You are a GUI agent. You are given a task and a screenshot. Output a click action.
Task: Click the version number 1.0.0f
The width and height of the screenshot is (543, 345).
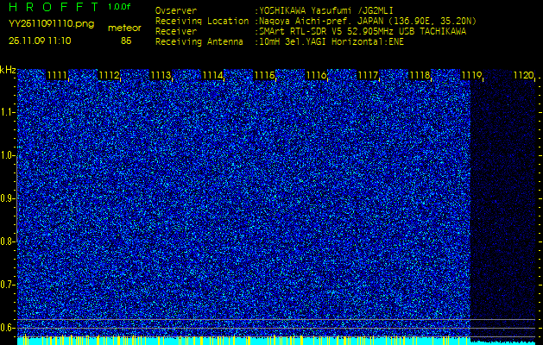pyautogui.click(x=119, y=7)
